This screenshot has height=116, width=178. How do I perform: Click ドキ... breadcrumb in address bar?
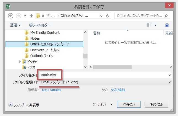[50, 16]
